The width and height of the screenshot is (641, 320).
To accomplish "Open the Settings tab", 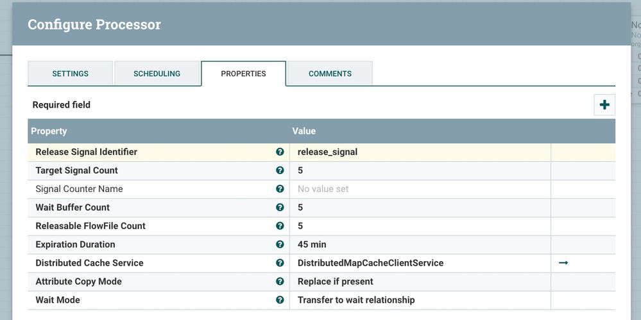I will pyautogui.click(x=70, y=74).
